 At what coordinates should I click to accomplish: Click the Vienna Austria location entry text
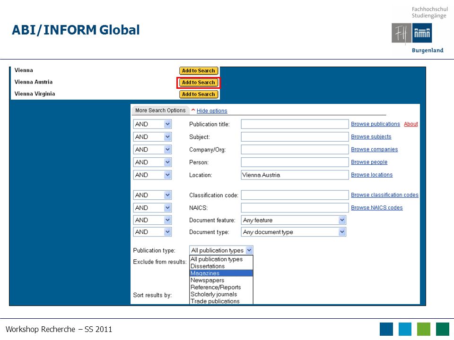(34, 82)
